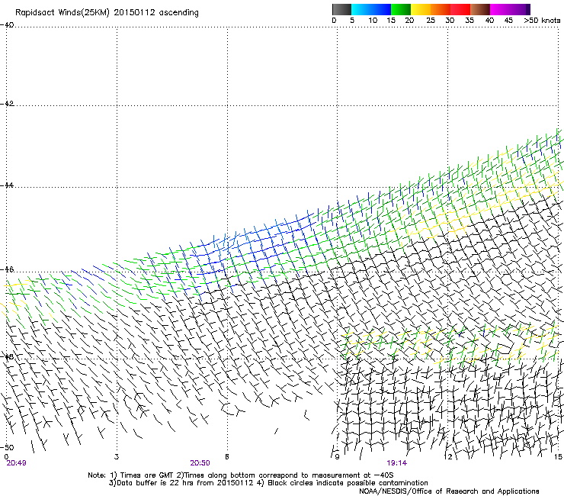The width and height of the screenshot is (564, 496).
Task: Click the longitude 9 axis label
Action: click(337, 457)
